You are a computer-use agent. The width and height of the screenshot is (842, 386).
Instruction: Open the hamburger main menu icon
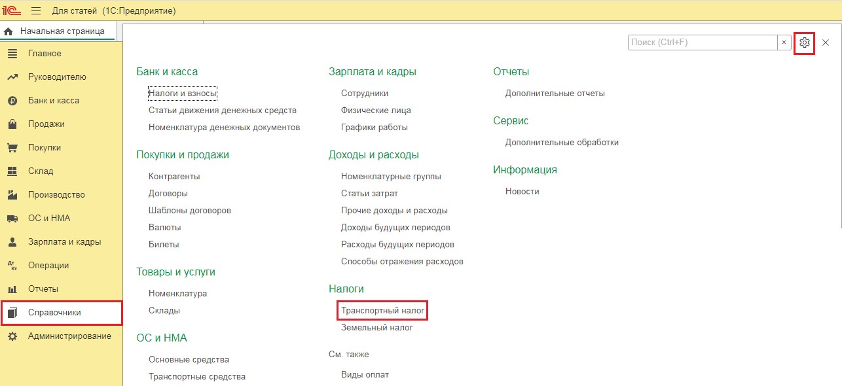click(36, 11)
